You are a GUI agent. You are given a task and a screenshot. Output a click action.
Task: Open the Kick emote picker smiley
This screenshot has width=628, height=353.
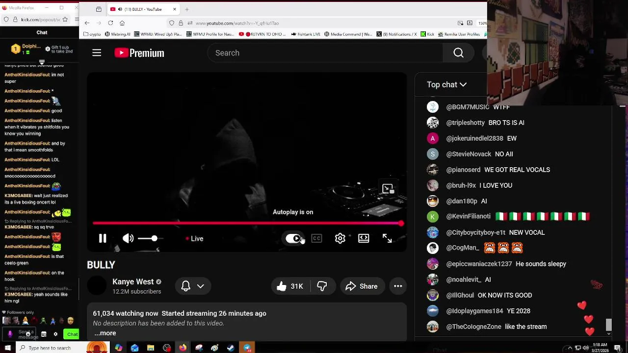pyautogui.click(x=28, y=334)
